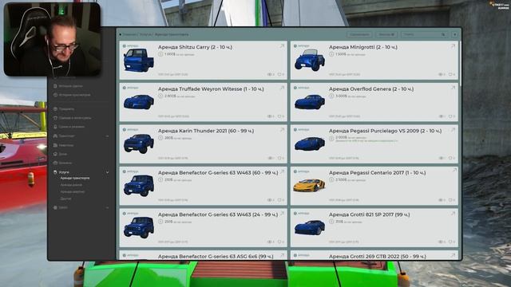Favorite the Grotti 821 SP 2017 listing
The width and height of the screenshot is (511, 287).
(x=450, y=242)
